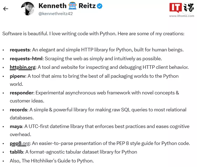Image resolution: width=197 pixels, height=167 pixels.
Task: Open the httpbin.org link
Action: point(23,67)
